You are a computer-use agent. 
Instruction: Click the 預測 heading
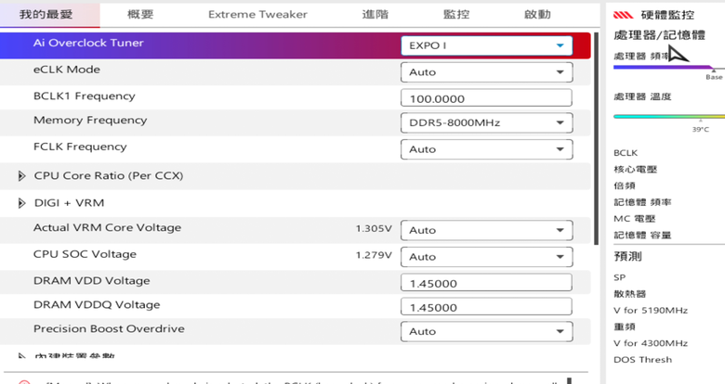pos(627,257)
